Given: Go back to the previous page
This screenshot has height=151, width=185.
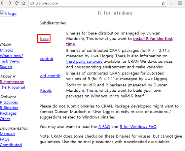Looking at the screenshot, I should click(2, 3).
